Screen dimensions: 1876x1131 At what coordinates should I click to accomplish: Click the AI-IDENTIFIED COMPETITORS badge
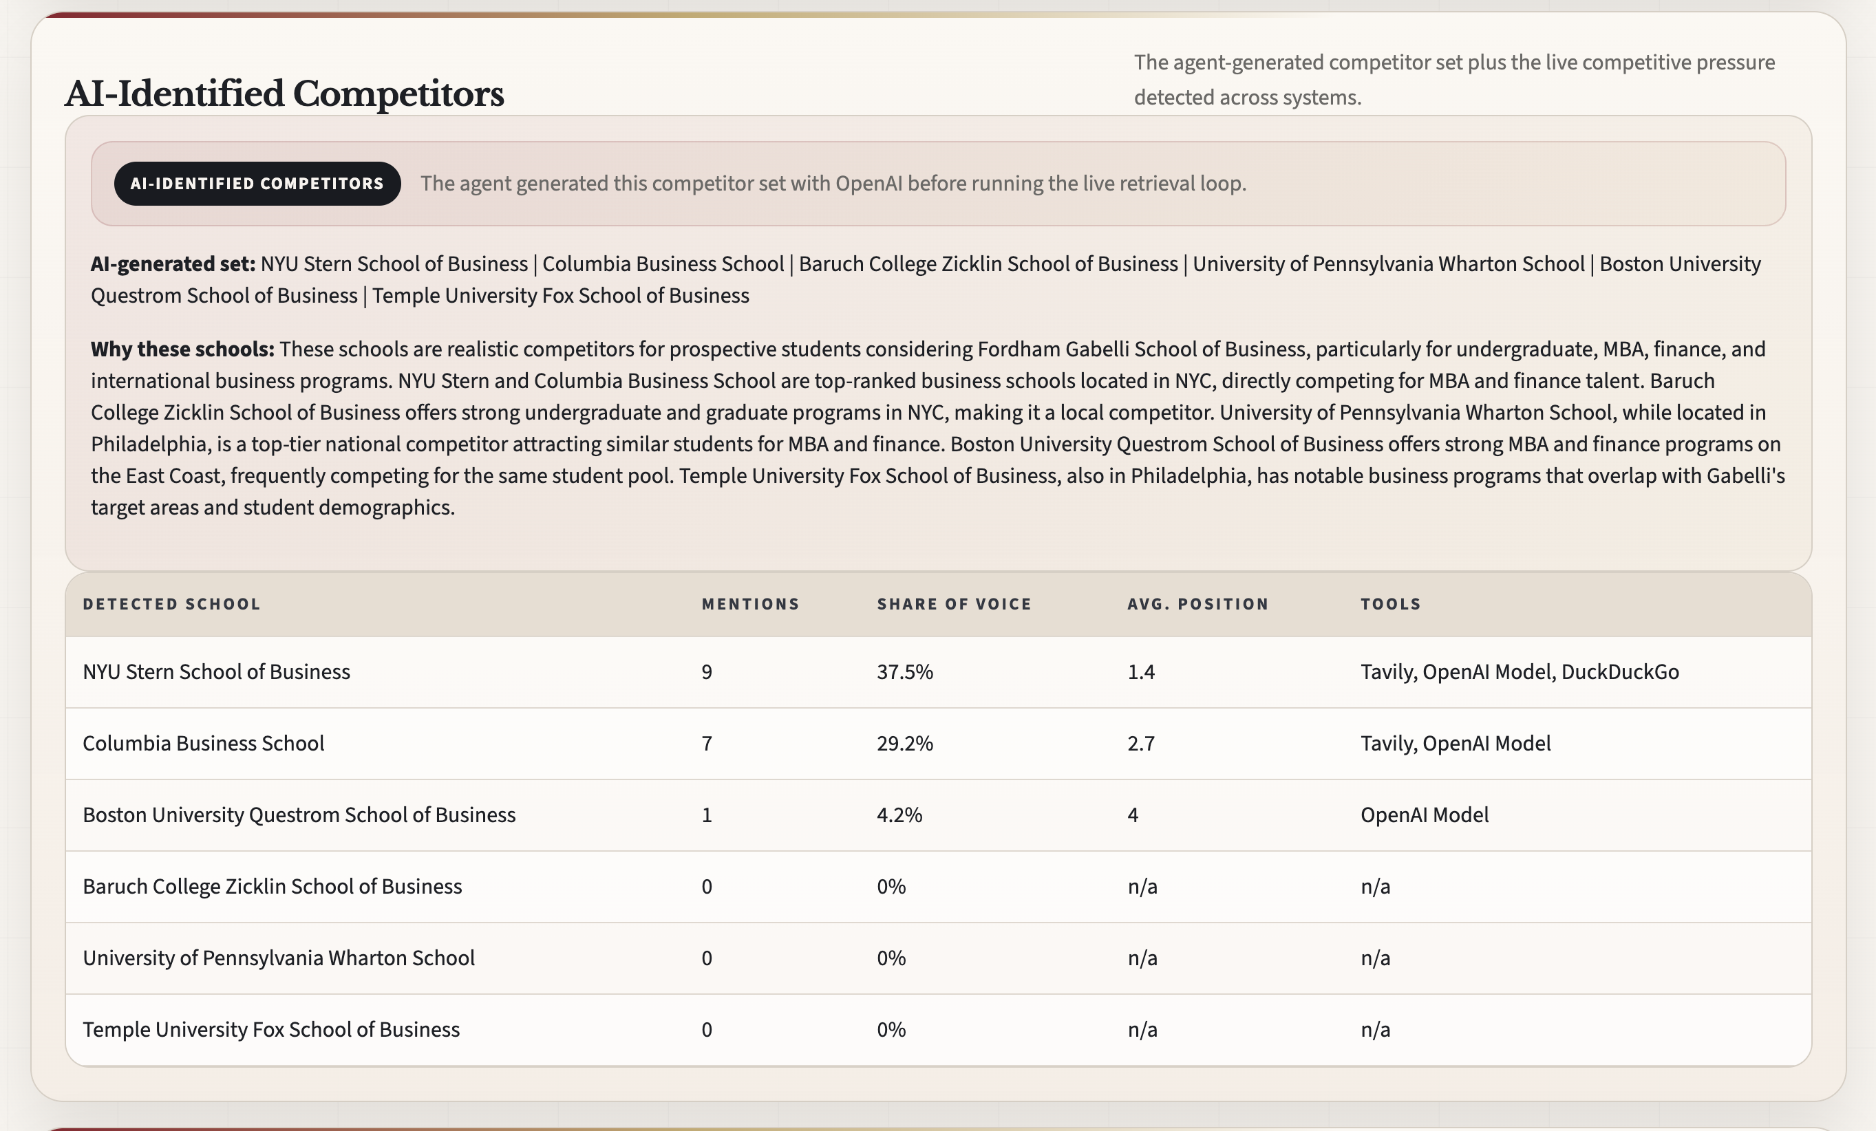point(257,184)
